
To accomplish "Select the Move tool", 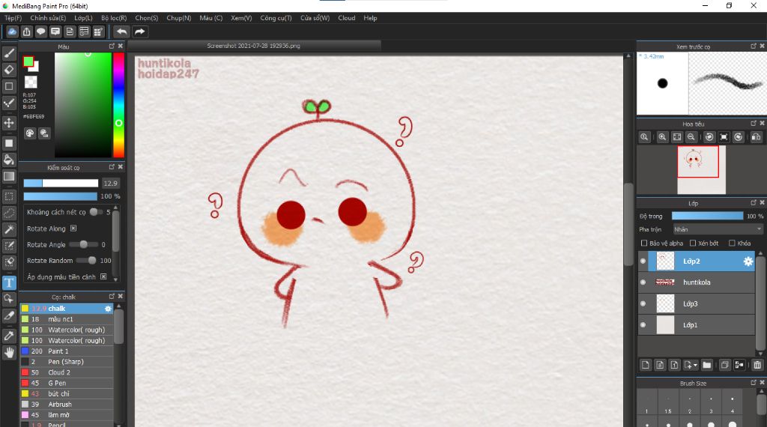I will [x=9, y=122].
